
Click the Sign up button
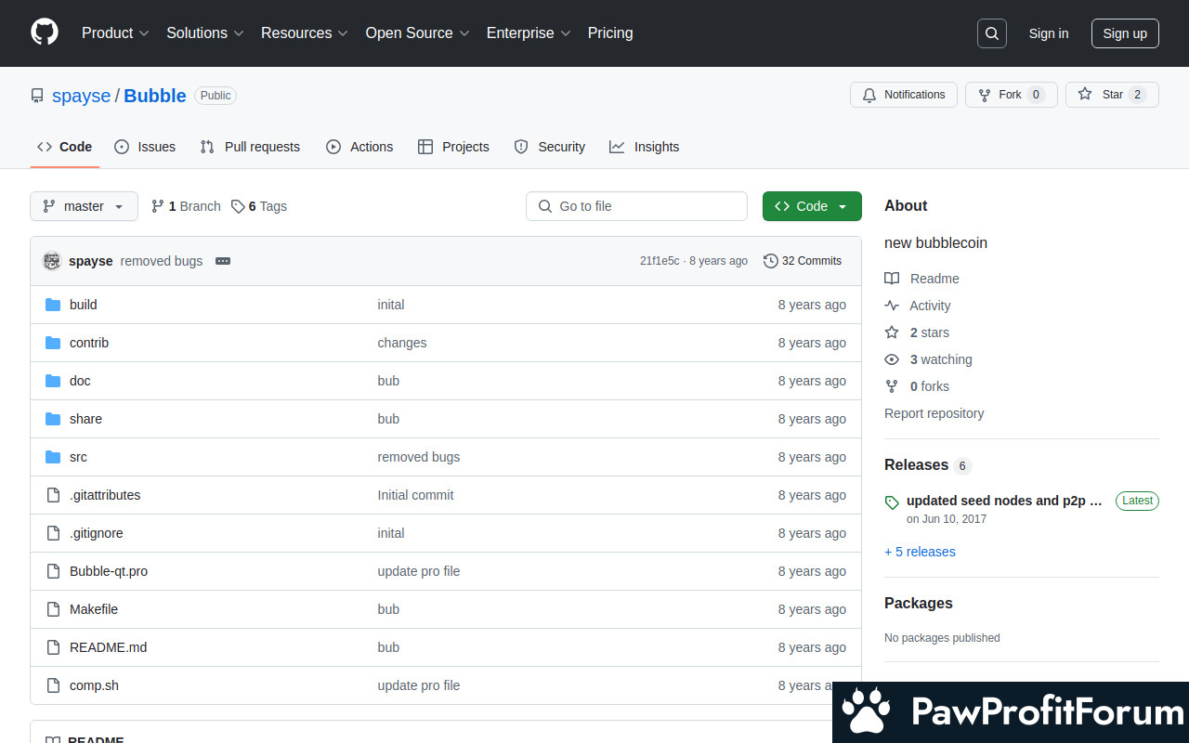[1124, 33]
